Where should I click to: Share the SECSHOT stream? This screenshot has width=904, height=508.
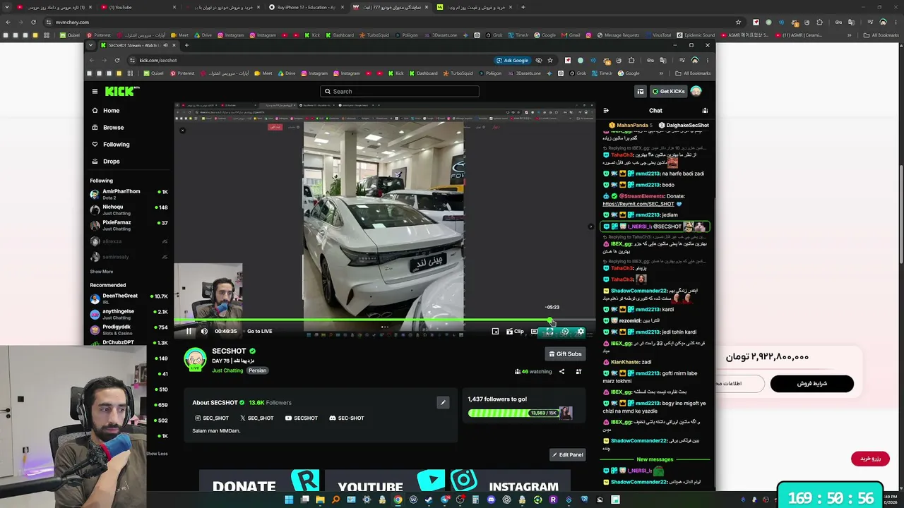pos(562,371)
